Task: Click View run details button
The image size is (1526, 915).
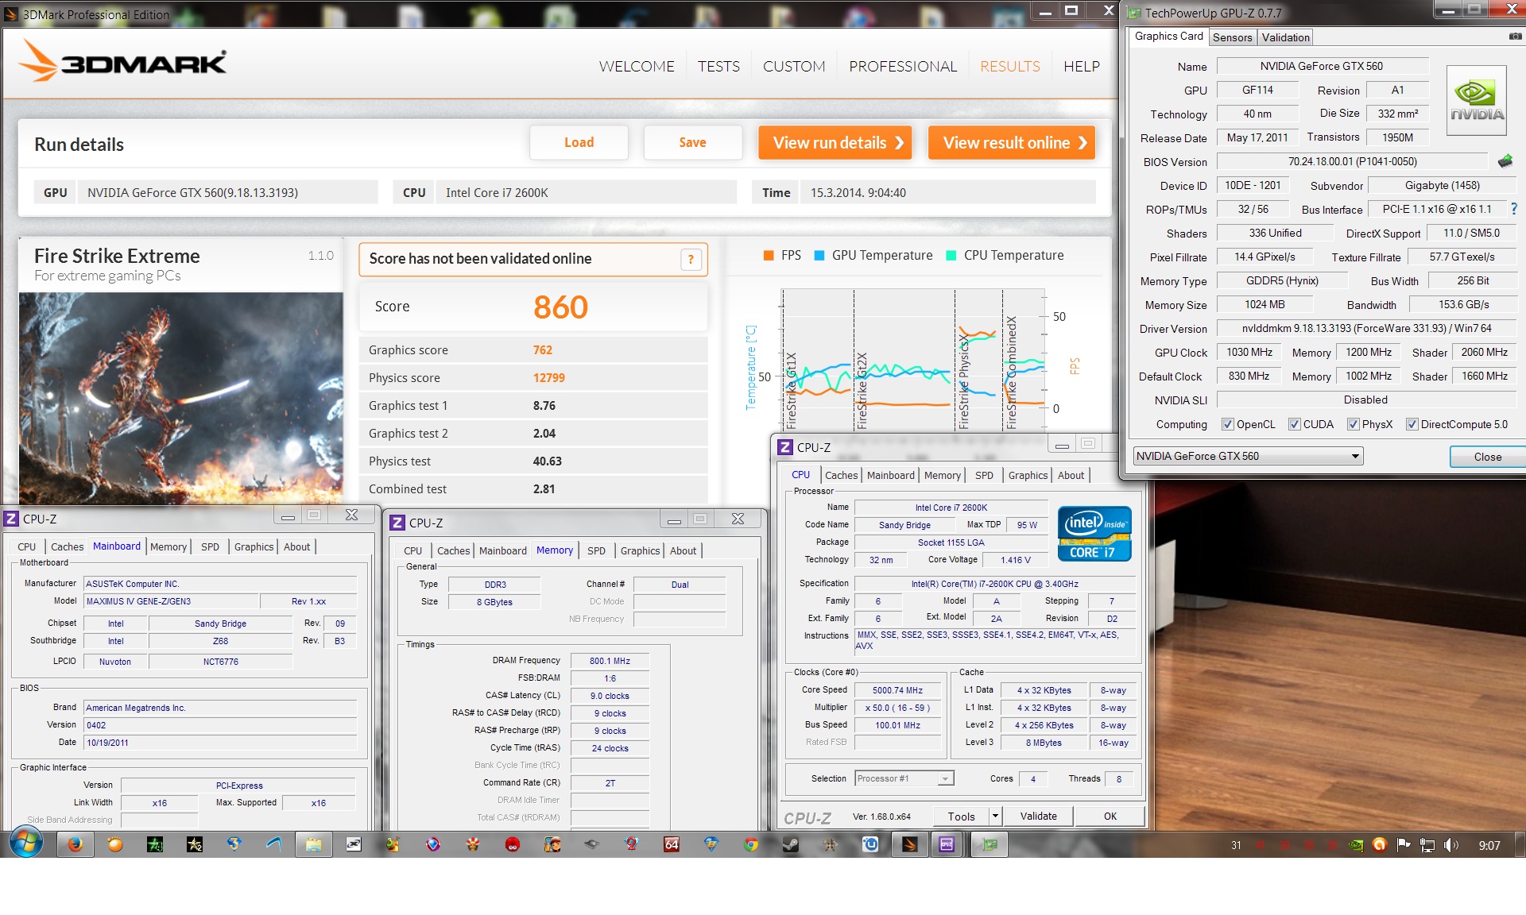Action: 835,142
